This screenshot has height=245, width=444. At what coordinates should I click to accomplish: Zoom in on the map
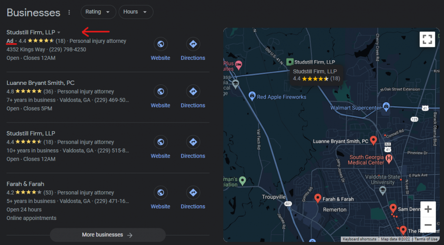pyautogui.click(x=428, y=210)
